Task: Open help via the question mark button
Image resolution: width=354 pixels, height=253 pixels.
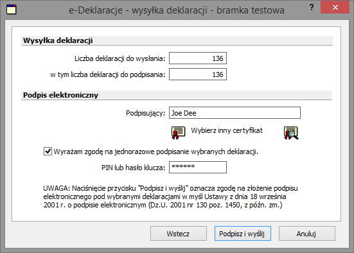Action: 312,8
